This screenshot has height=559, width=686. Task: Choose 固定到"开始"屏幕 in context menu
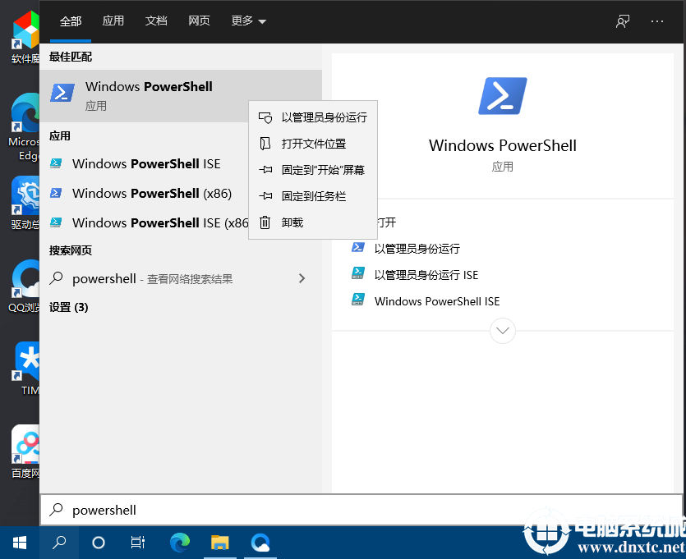pos(313,170)
